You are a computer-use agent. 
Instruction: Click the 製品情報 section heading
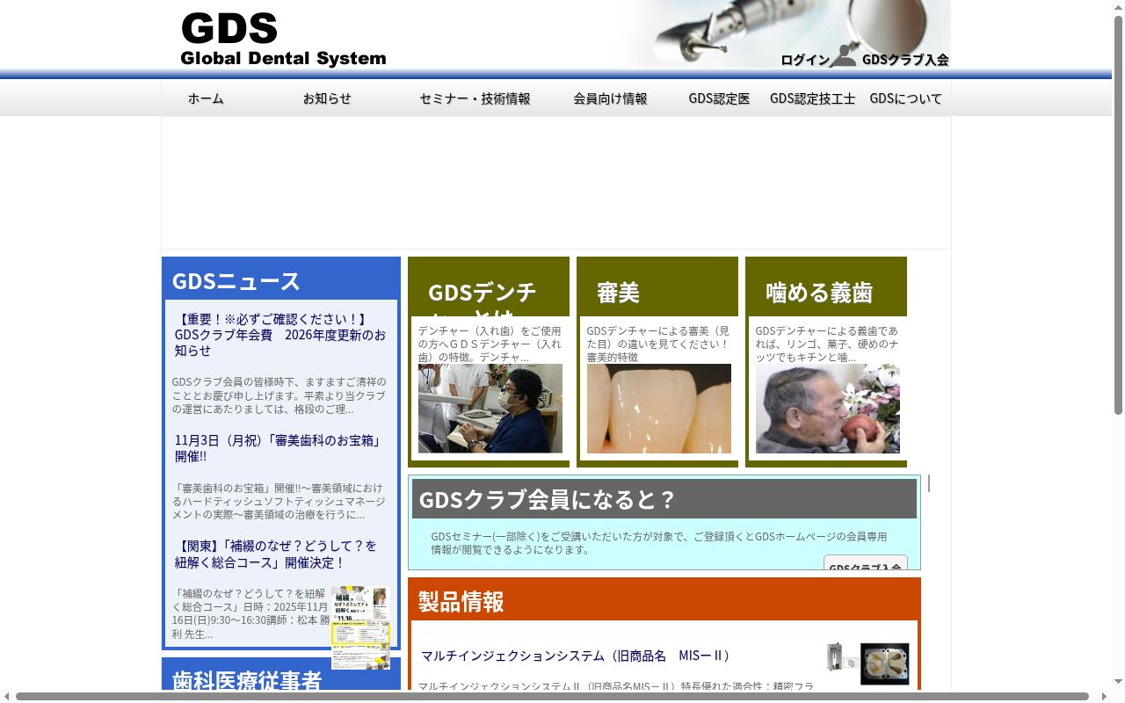pyautogui.click(x=461, y=602)
